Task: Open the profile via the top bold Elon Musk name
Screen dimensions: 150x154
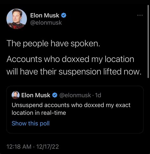Action: coord(45,15)
